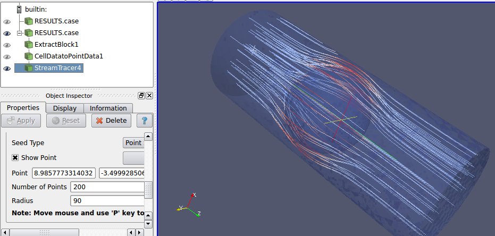Click the orientation axes widget in viewport
The width and height of the screenshot is (495, 236).
[189, 206]
